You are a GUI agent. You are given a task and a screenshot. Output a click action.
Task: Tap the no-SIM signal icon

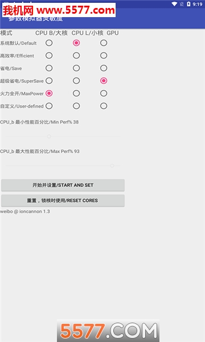click(x=182, y=4)
